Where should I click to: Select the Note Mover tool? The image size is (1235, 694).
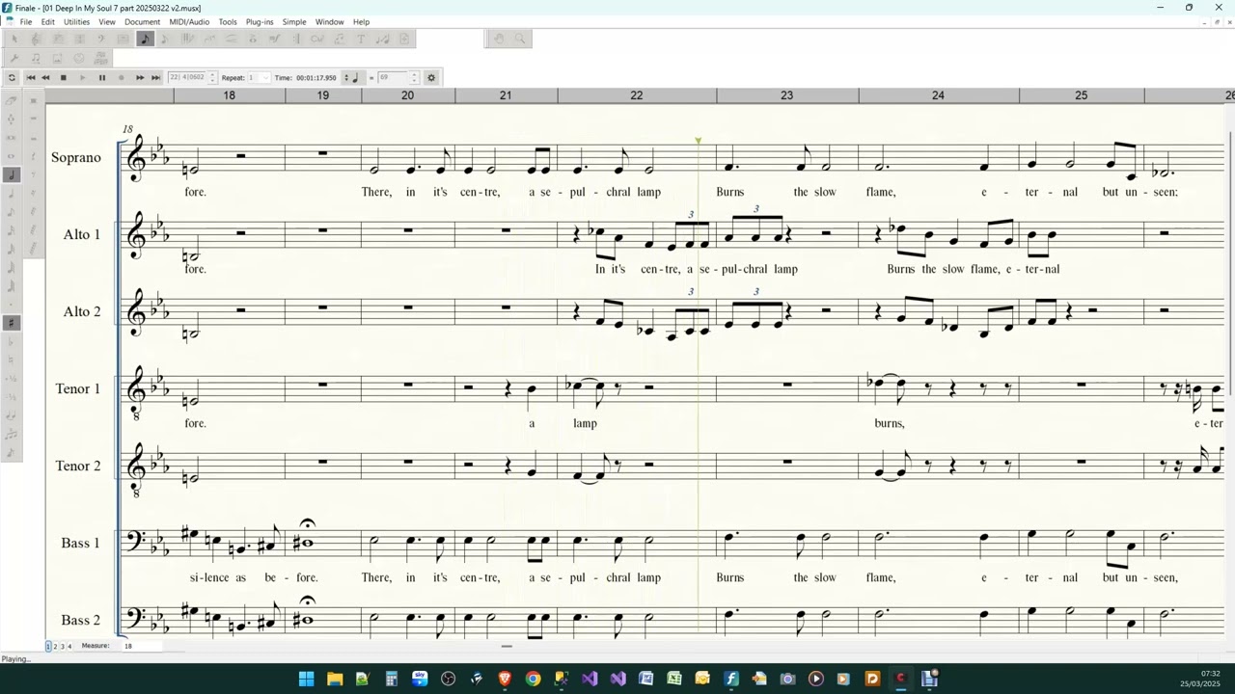[x=36, y=59]
